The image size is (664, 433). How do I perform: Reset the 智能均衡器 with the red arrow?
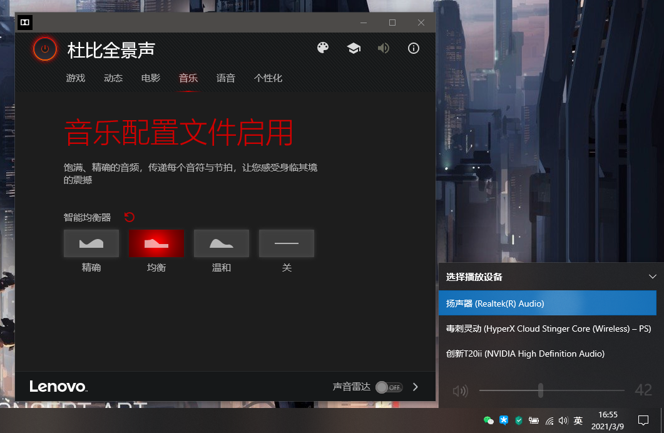[x=130, y=217]
